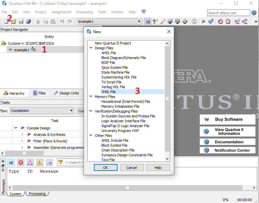Click the Undo arrow icon

tap(62, 21)
